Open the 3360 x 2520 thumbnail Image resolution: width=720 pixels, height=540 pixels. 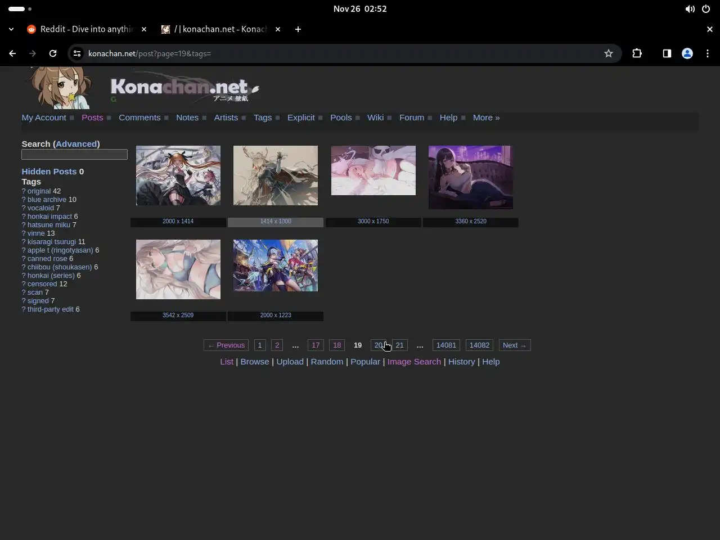[x=471, y=177]
